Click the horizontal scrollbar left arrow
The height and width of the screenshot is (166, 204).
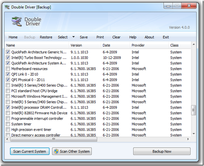(x=7, y=139)
